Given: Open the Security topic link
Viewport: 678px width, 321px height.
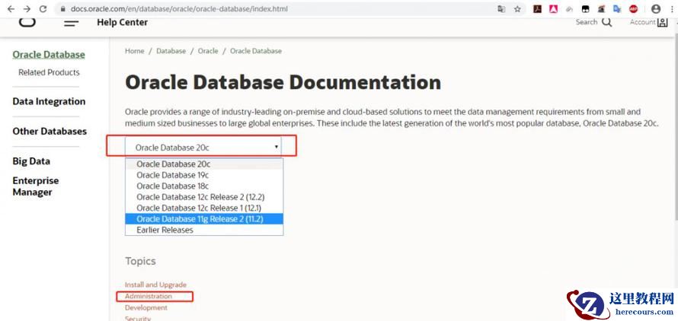Looking at the screenshot, I should click(138, 319).
